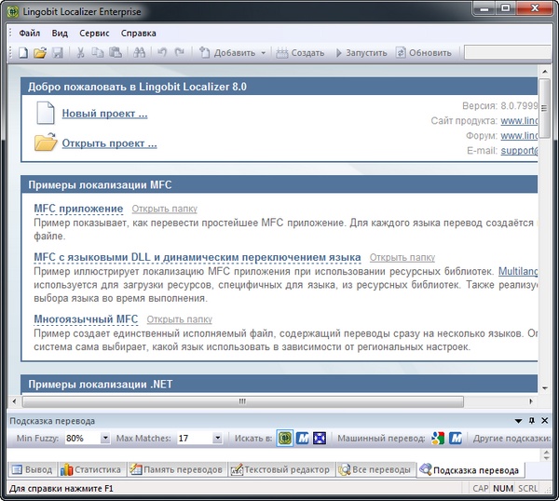Toggle the dark blue cross search source icon

click(x=320, y=439)
